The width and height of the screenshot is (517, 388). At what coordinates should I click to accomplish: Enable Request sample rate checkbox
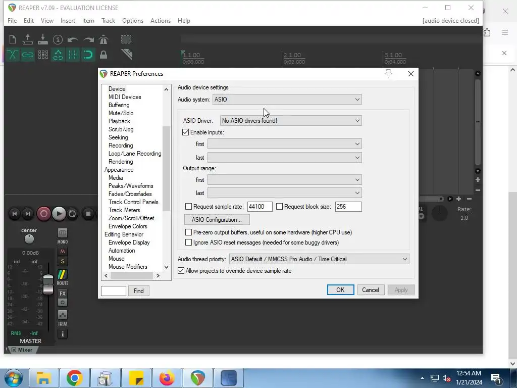tap(189, 207)
